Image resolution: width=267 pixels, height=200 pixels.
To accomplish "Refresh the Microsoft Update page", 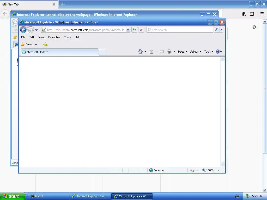I will pyautogui.click(x=134, y=30).
